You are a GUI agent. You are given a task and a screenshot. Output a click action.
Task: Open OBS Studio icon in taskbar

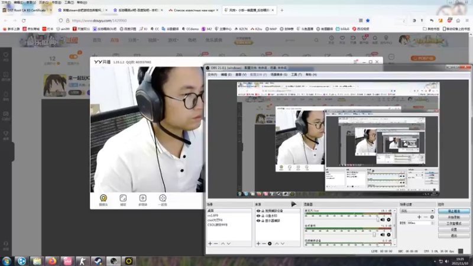coord(114,261)
